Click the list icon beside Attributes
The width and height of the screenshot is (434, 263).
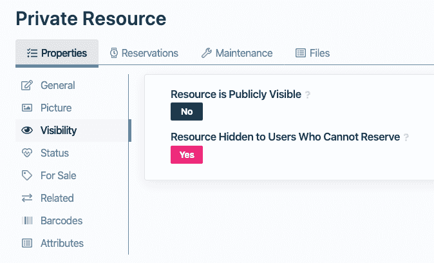point(27,243)
